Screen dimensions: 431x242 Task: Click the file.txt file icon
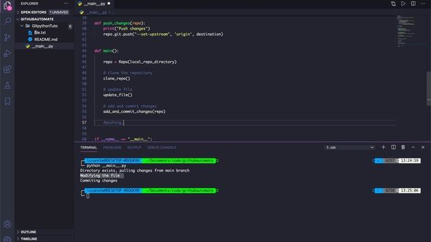(30, 33)
